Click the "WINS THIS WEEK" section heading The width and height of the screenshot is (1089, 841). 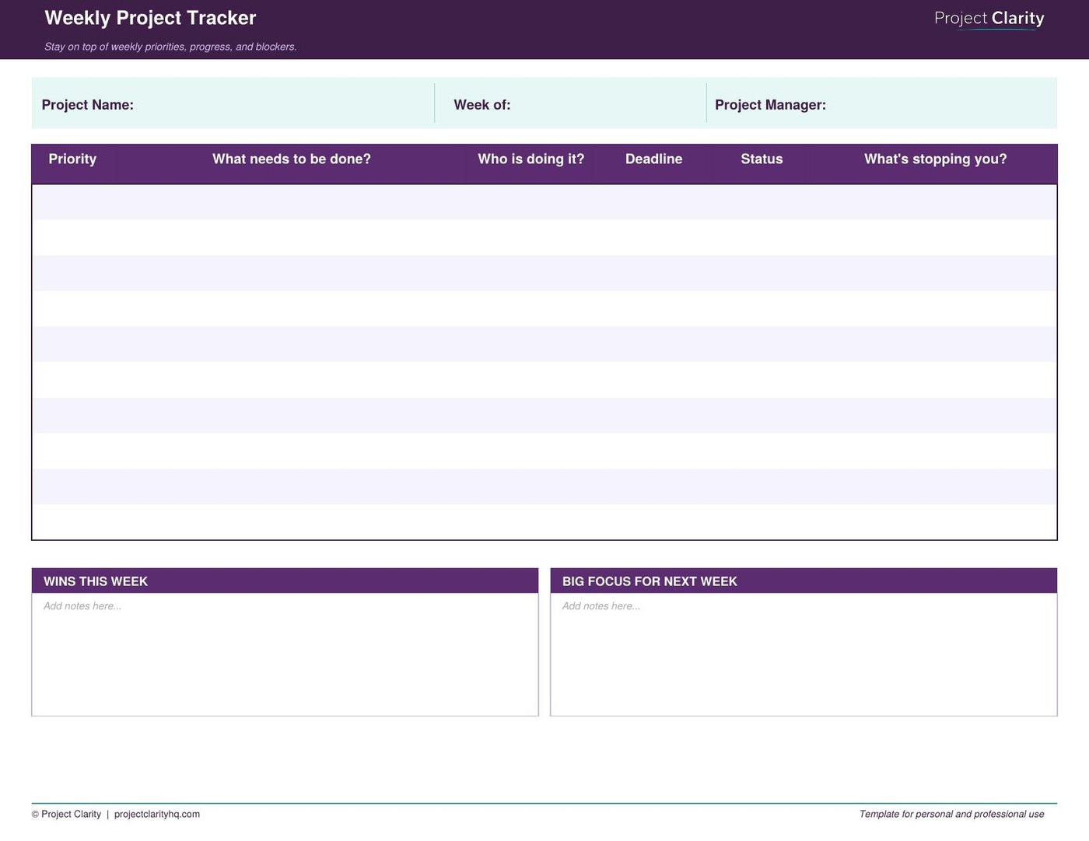pyautogui.click(x=96, y=581)
